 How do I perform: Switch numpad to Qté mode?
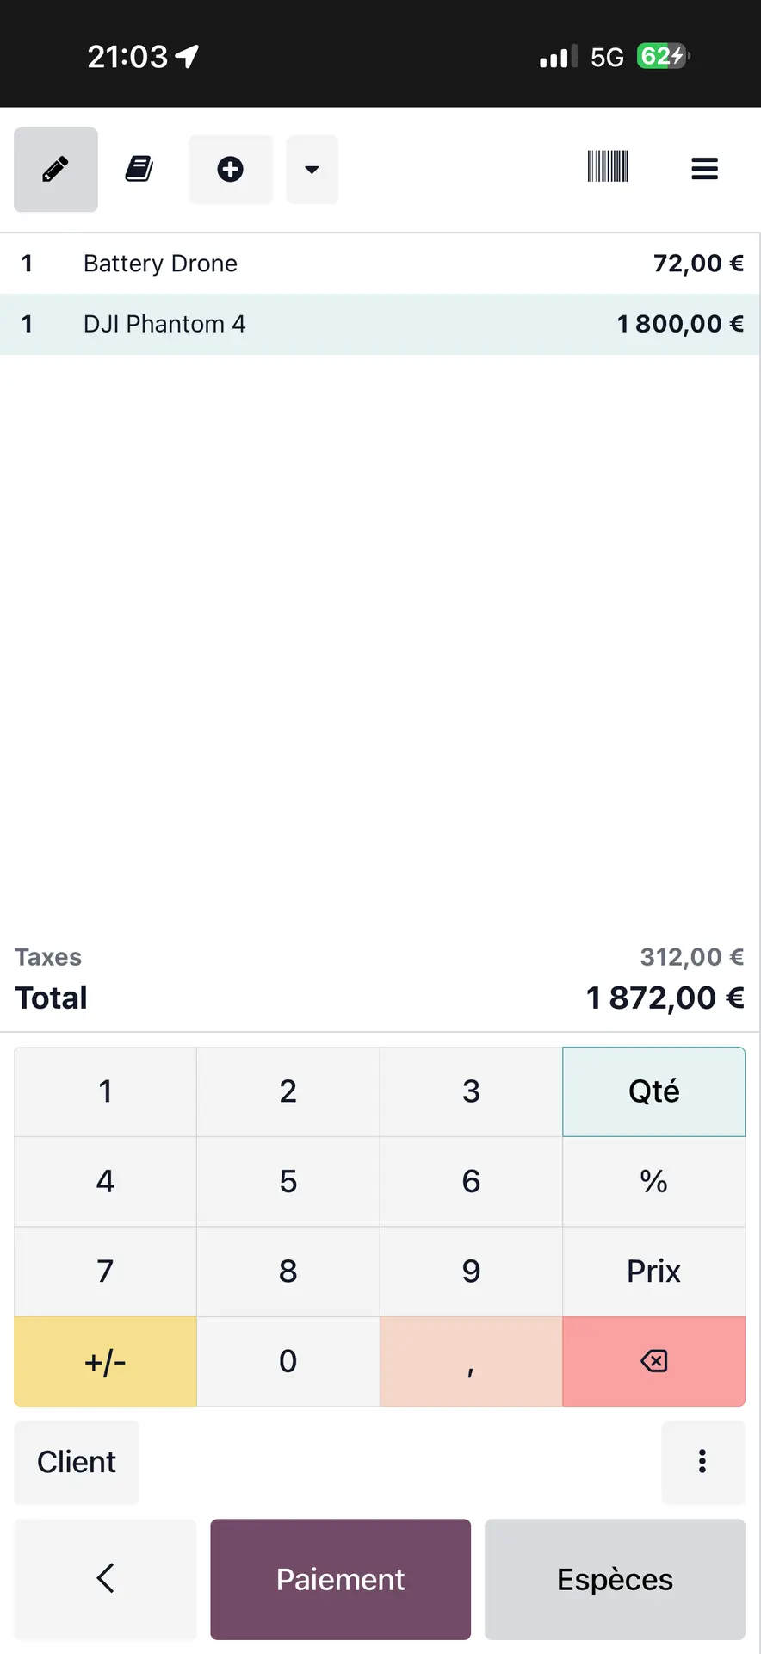tap(653, 1091)
